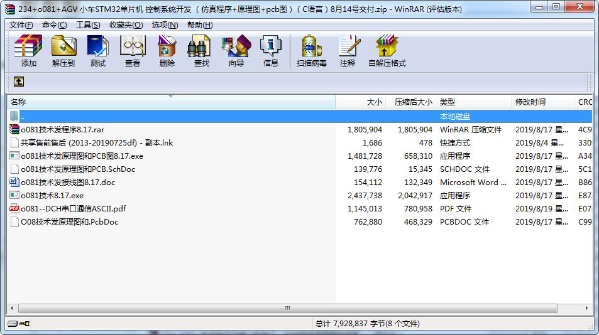Click the type cell '快捷方式'
599x335 pixels.
(454, 142)
